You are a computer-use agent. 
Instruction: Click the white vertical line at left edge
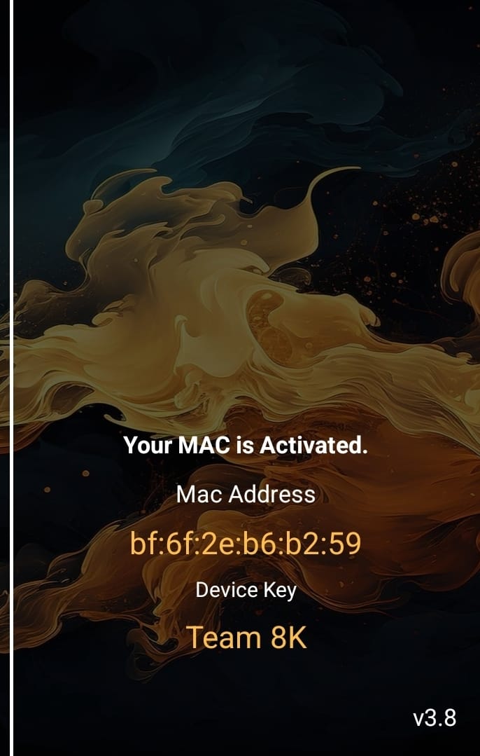coord(11,378)
